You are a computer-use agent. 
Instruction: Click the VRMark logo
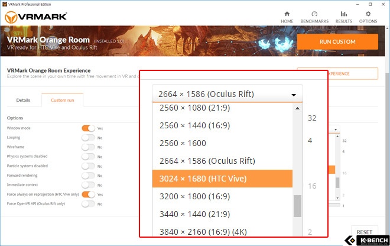pyautogui.click(x=36, y=17)
